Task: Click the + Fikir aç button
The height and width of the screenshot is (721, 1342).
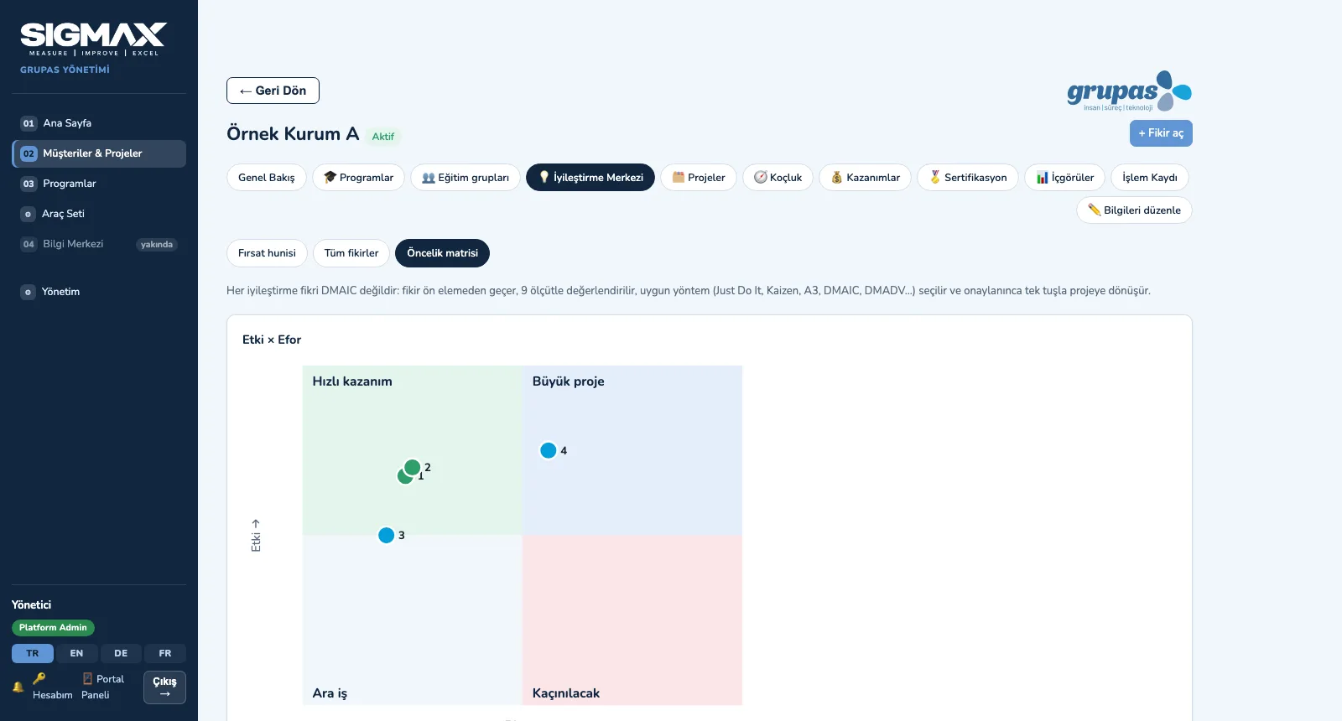Action: [1161, 133]
